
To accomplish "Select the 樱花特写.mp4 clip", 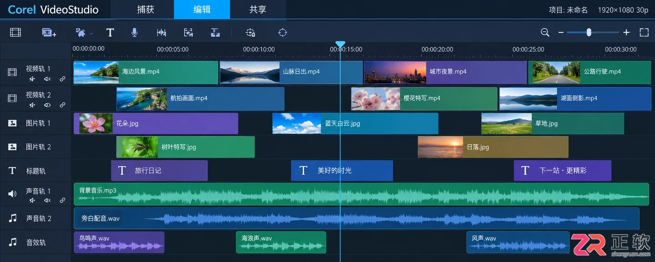I will click(x=424, y=99).
